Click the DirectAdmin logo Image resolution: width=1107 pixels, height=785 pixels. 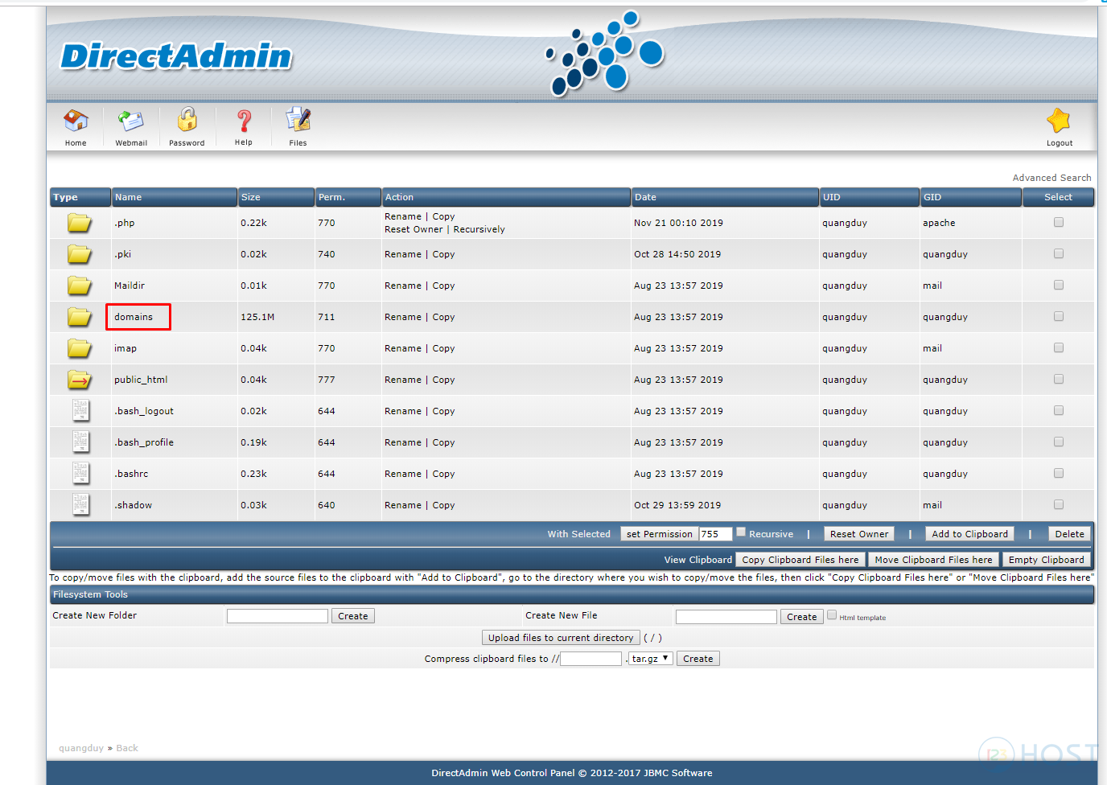click(x=176, y=56)
